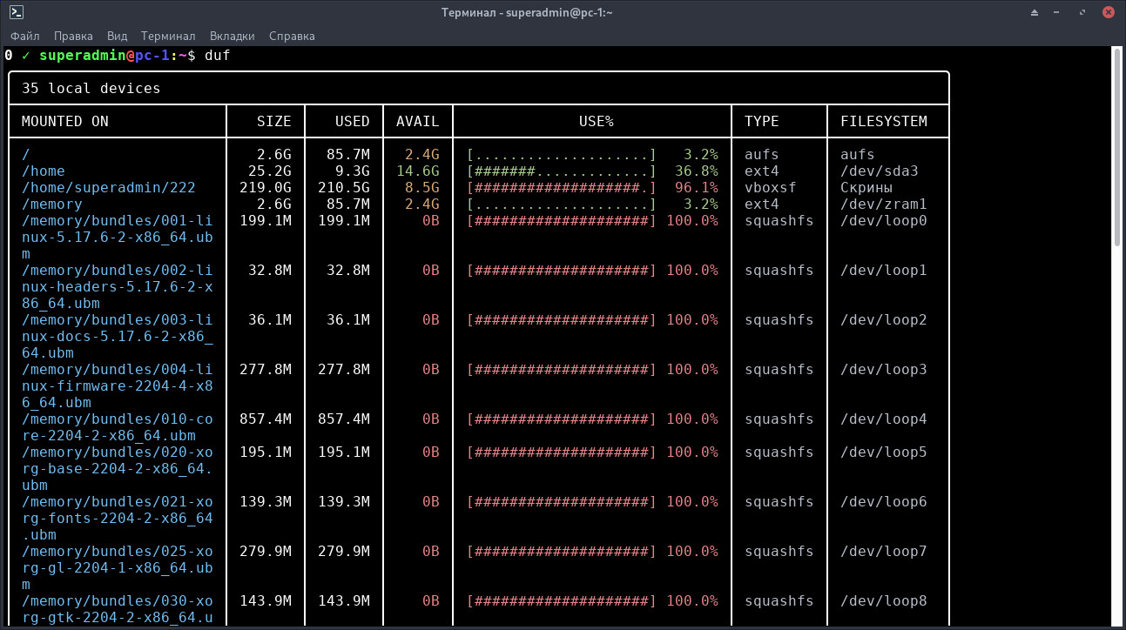The width and height of the screenshot is (1126, 630).
Task: Click the Скрины filesystem entry
Action: pos(866,187)
